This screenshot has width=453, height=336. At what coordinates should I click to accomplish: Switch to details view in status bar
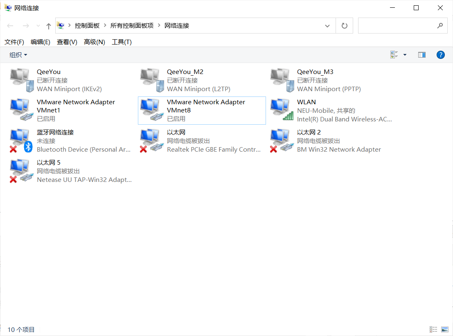tap(433, 329)
